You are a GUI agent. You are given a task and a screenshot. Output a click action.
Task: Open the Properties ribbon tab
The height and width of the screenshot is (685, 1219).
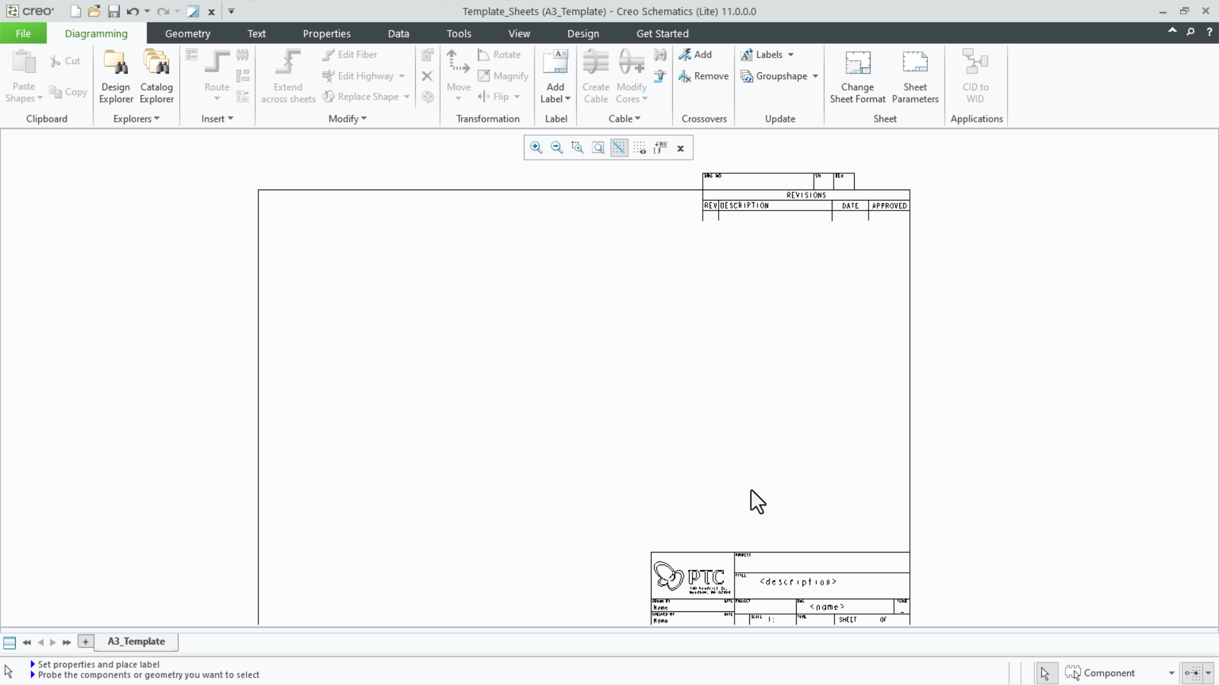(x=326, y=34)
